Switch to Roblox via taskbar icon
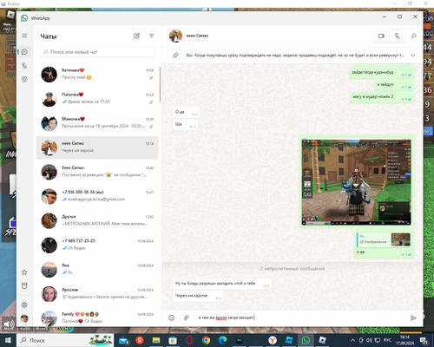The height and width of the screenshot is (347, 434). [x=322, y=340]
